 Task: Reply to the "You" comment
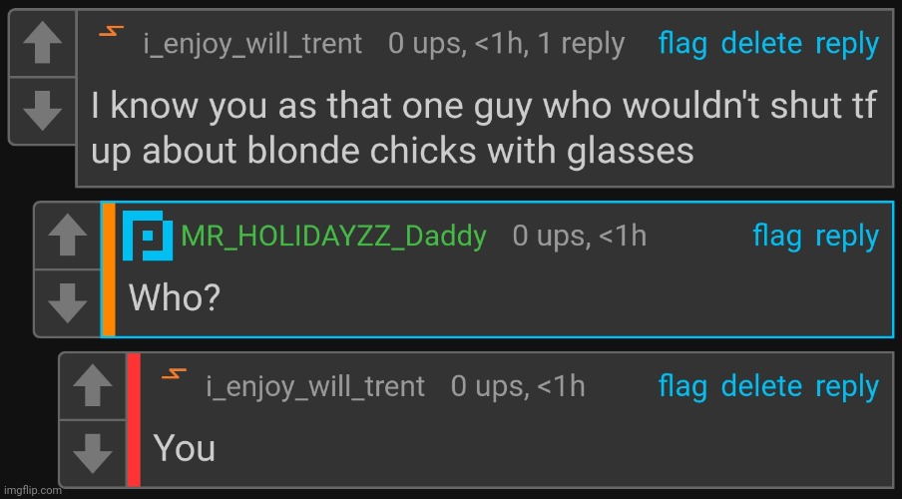847,386
